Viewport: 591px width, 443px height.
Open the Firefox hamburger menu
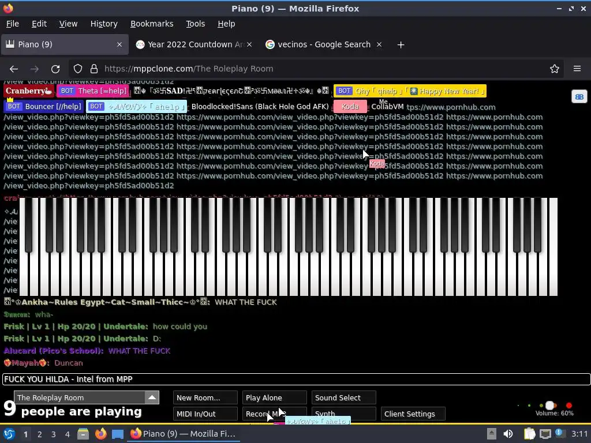coord(577,69)
